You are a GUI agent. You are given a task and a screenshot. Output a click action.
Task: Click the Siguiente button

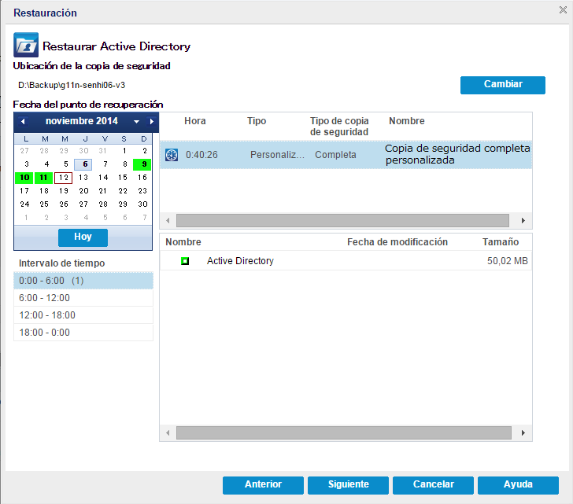[x=348, y=485]
